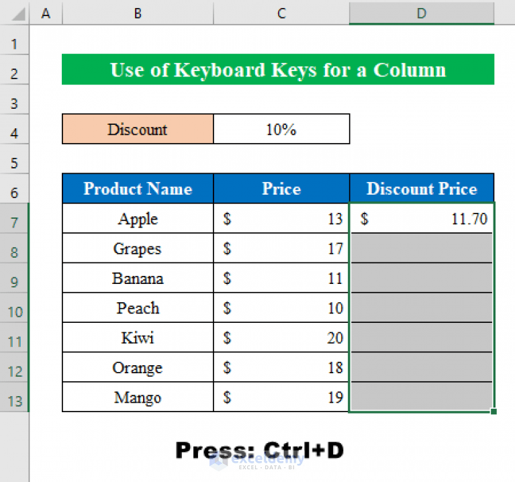Select column C header

281,13
